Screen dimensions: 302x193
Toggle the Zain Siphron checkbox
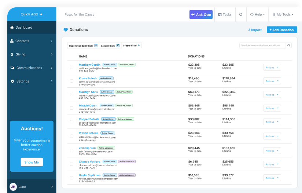pyautogui.click(x=71, y=150)
